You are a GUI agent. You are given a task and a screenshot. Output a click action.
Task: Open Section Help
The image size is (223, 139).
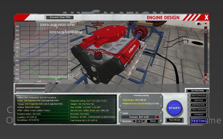click(196, 91)
